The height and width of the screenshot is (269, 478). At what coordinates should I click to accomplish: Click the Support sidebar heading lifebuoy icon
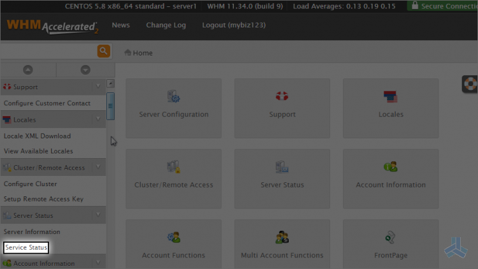(x=7, y=87)
